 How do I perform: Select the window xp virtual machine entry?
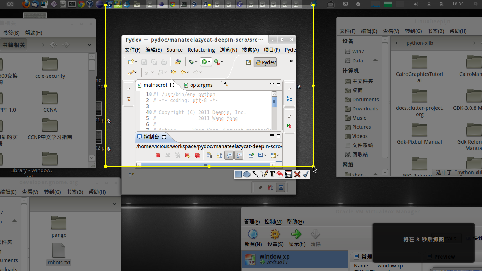point(295,259)
